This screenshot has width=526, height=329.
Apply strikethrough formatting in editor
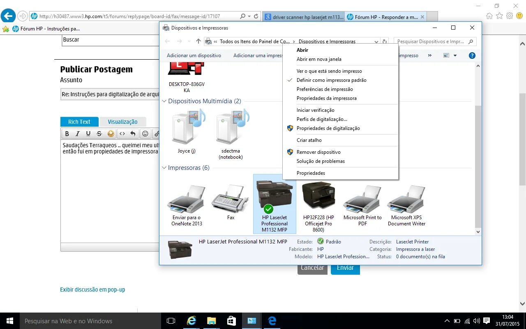coord(99,134)
